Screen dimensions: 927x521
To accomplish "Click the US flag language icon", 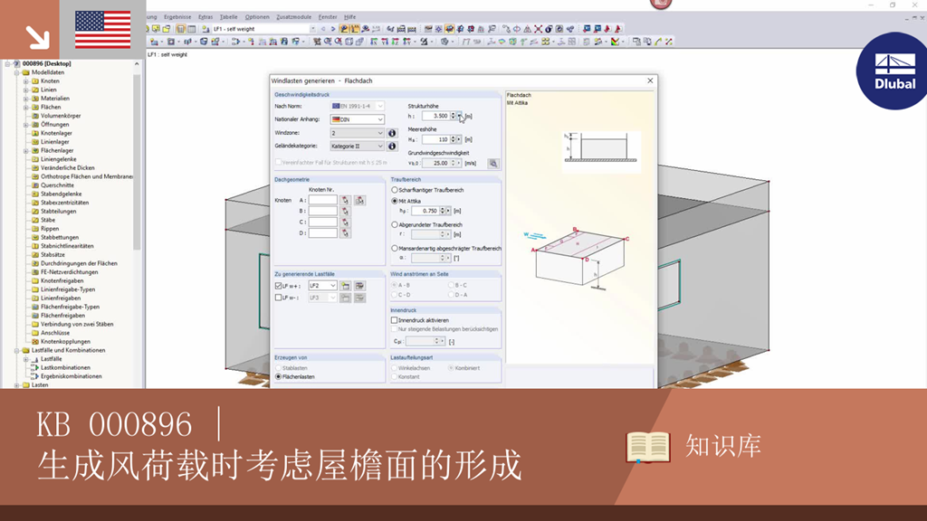I will [x=103, y=30].
